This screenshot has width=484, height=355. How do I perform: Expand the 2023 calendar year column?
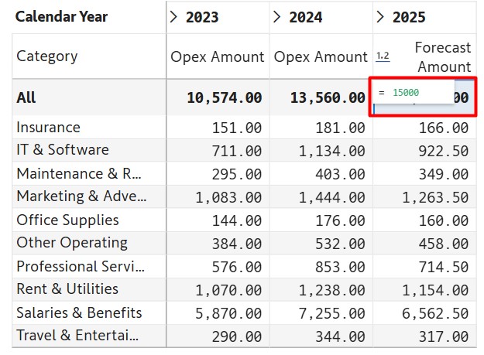coord(173,17)
